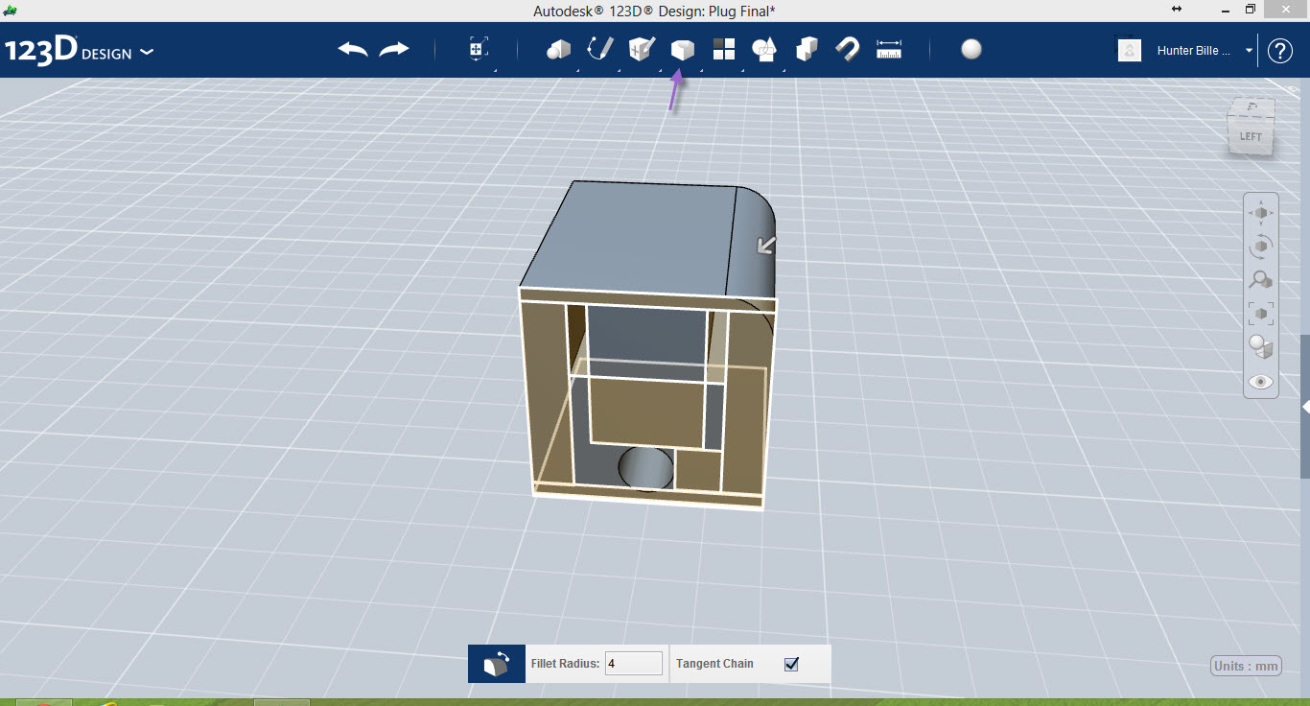The height and width of the screenshot is (706, 1310).
Task: Toggle materials and outlines display mode
Action: coord(1261,346)
